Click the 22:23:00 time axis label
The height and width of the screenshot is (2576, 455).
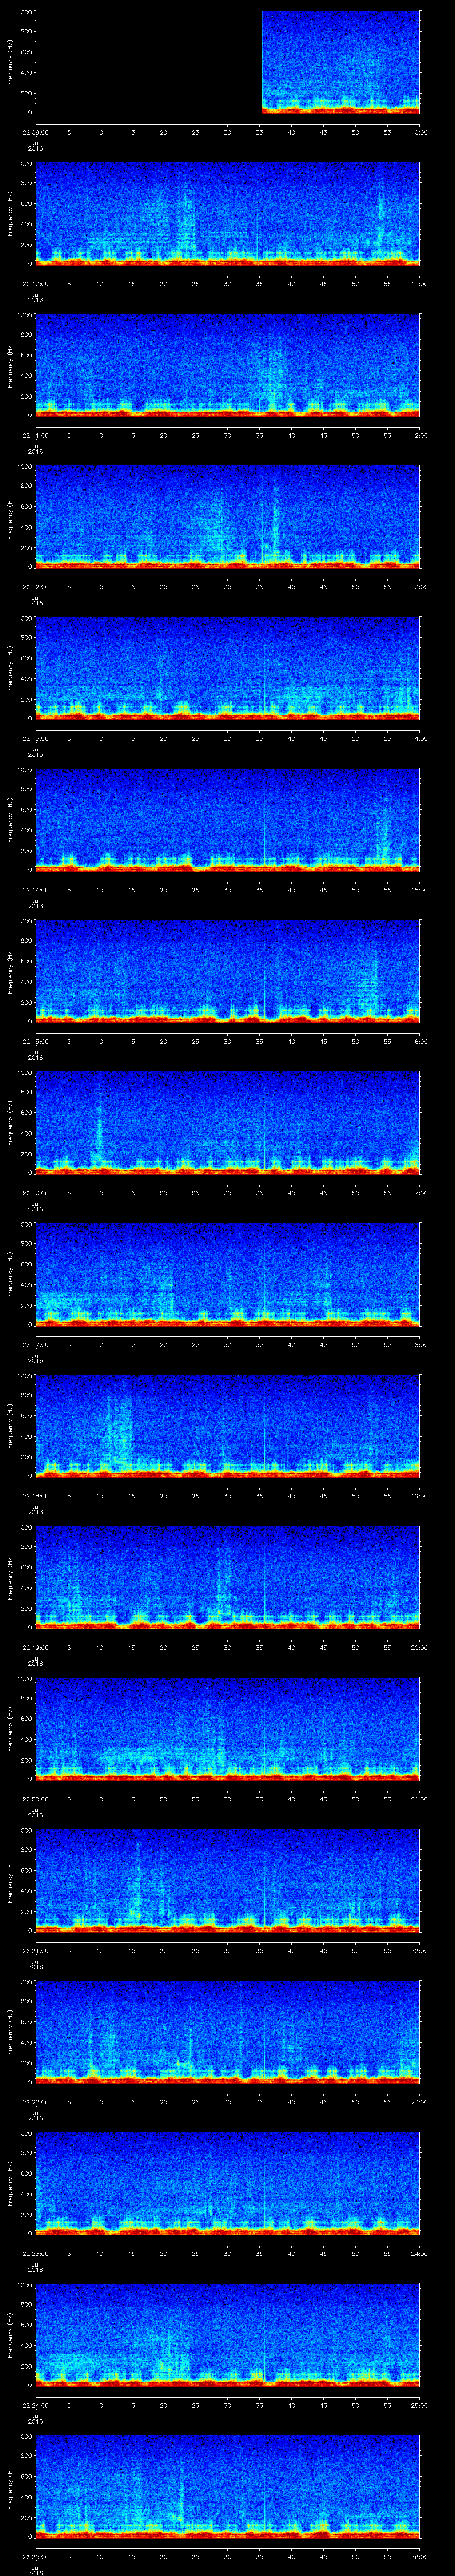(35, 2253)
